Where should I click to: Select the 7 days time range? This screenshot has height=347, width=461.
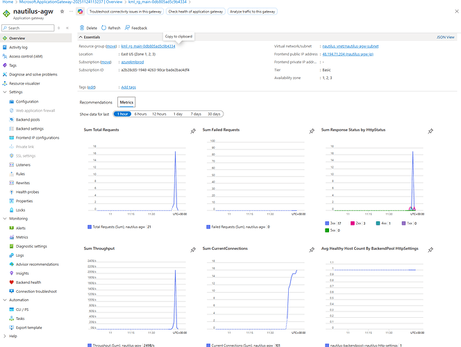[196, 114]
